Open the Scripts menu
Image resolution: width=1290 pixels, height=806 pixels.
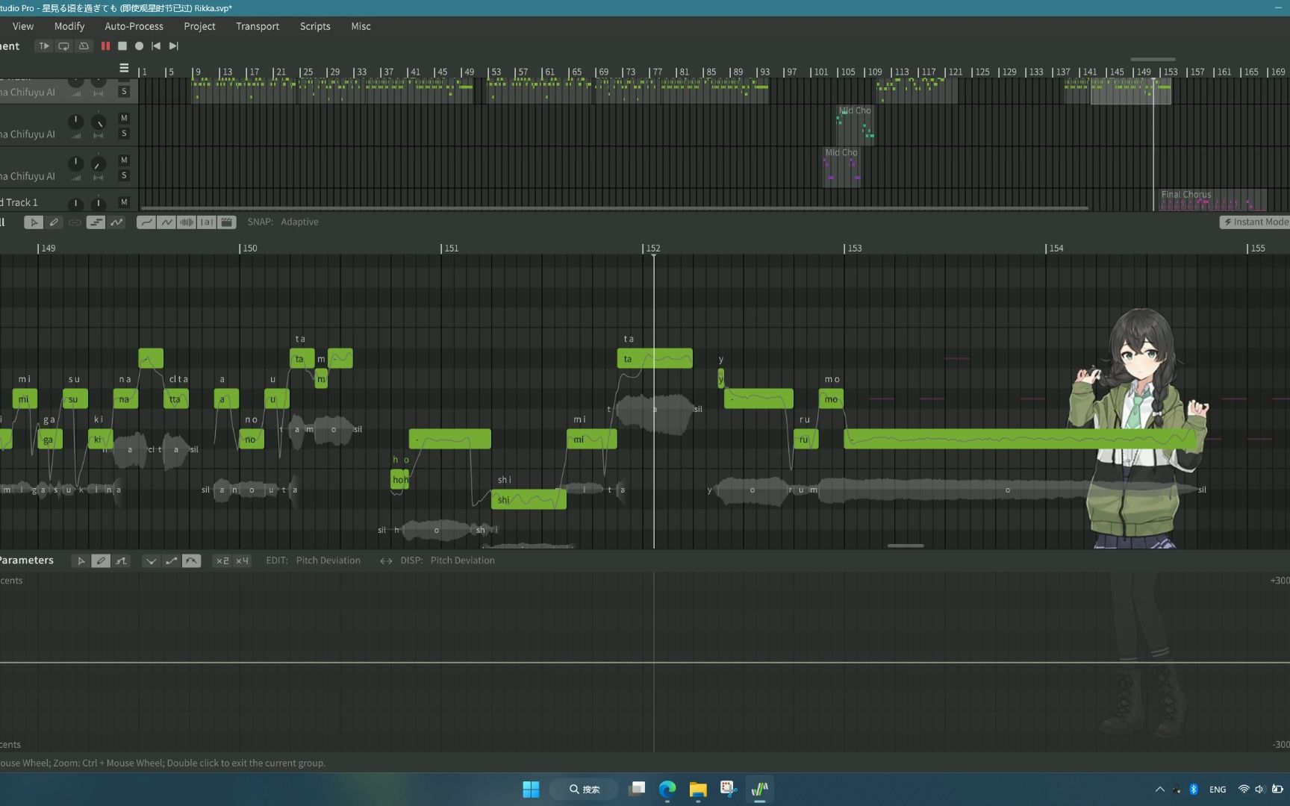pyautogui.click(x=315, y=26)
